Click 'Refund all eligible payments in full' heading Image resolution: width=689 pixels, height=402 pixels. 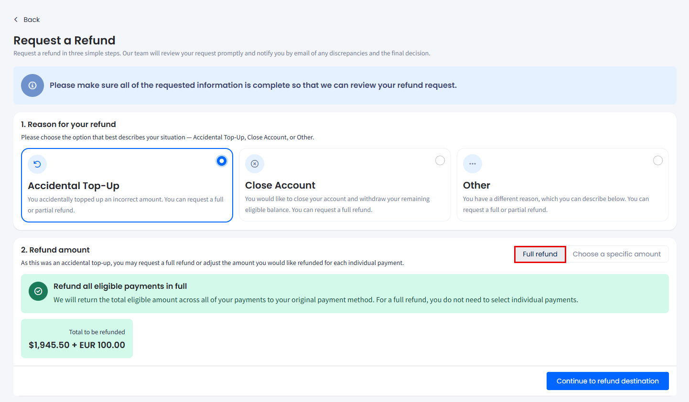120,286
